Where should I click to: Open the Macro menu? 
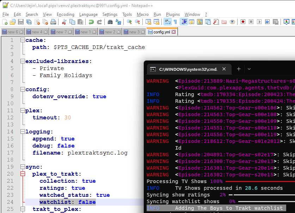142,14
